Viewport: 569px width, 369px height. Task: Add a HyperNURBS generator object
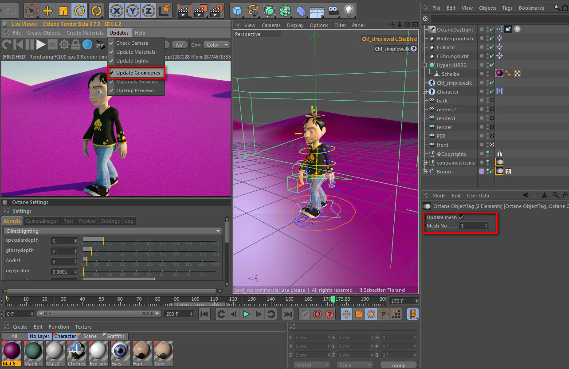(x=269, y=10)
